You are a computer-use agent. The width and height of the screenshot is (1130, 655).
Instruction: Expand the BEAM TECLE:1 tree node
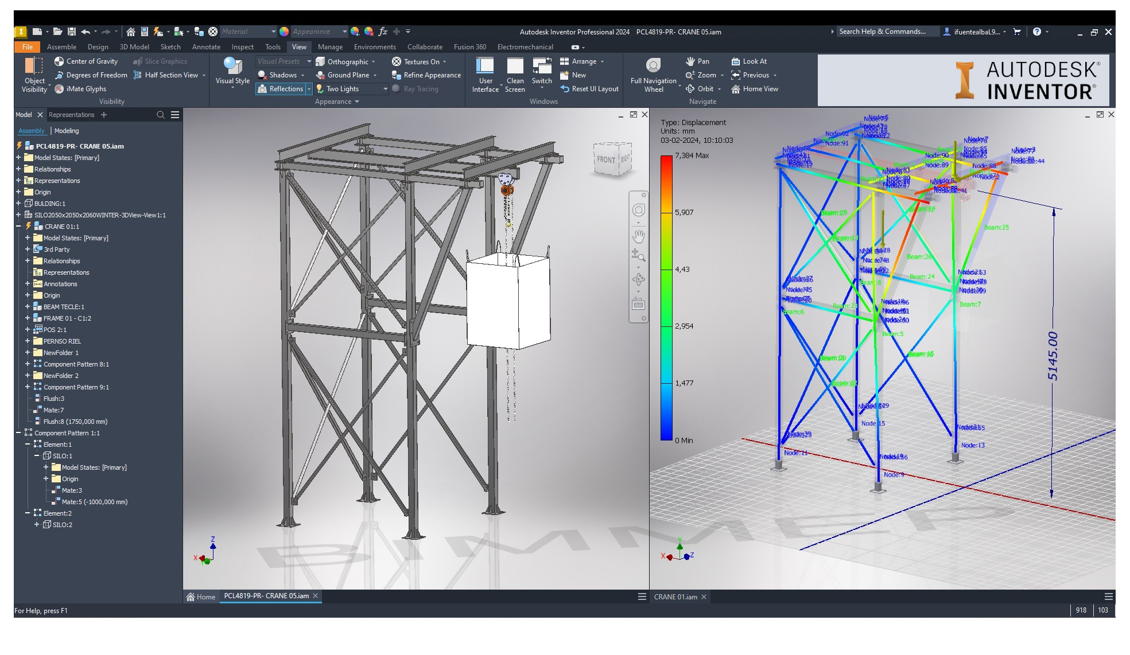click(x=28, y=307)
